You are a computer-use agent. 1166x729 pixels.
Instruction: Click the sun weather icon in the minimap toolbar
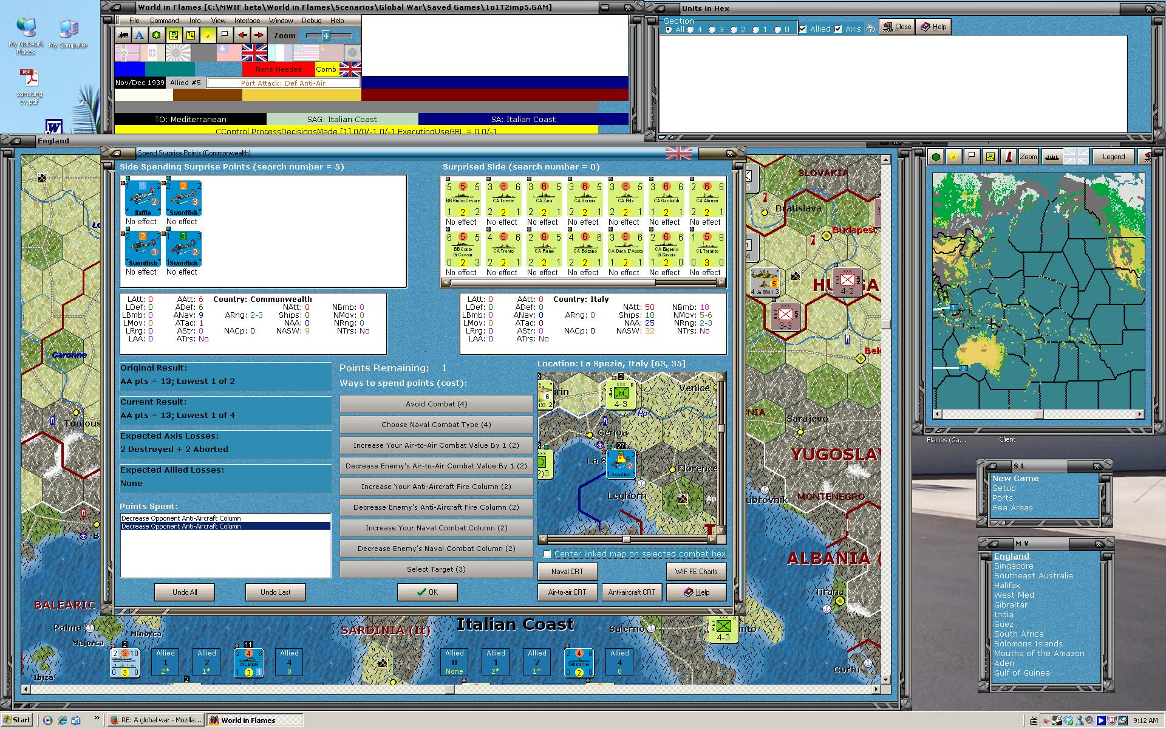click(954, 157)
